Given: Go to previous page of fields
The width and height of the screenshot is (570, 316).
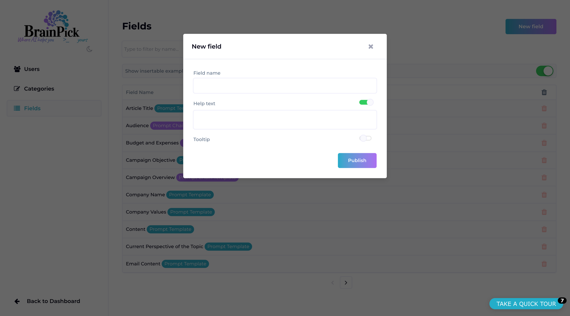Looking at the screenshot, I should (332, 283).
